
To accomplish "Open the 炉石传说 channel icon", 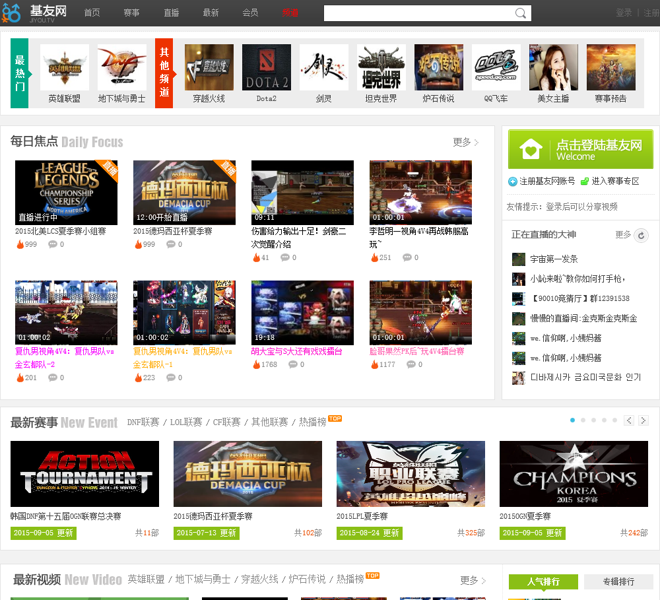I will (x=439, y=67).
